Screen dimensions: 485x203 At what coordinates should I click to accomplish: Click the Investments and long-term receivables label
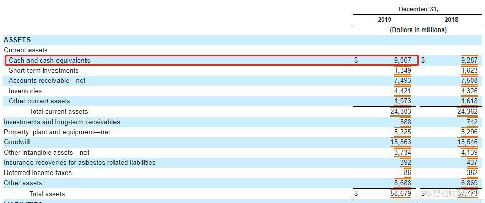click(x=62, y=122)
